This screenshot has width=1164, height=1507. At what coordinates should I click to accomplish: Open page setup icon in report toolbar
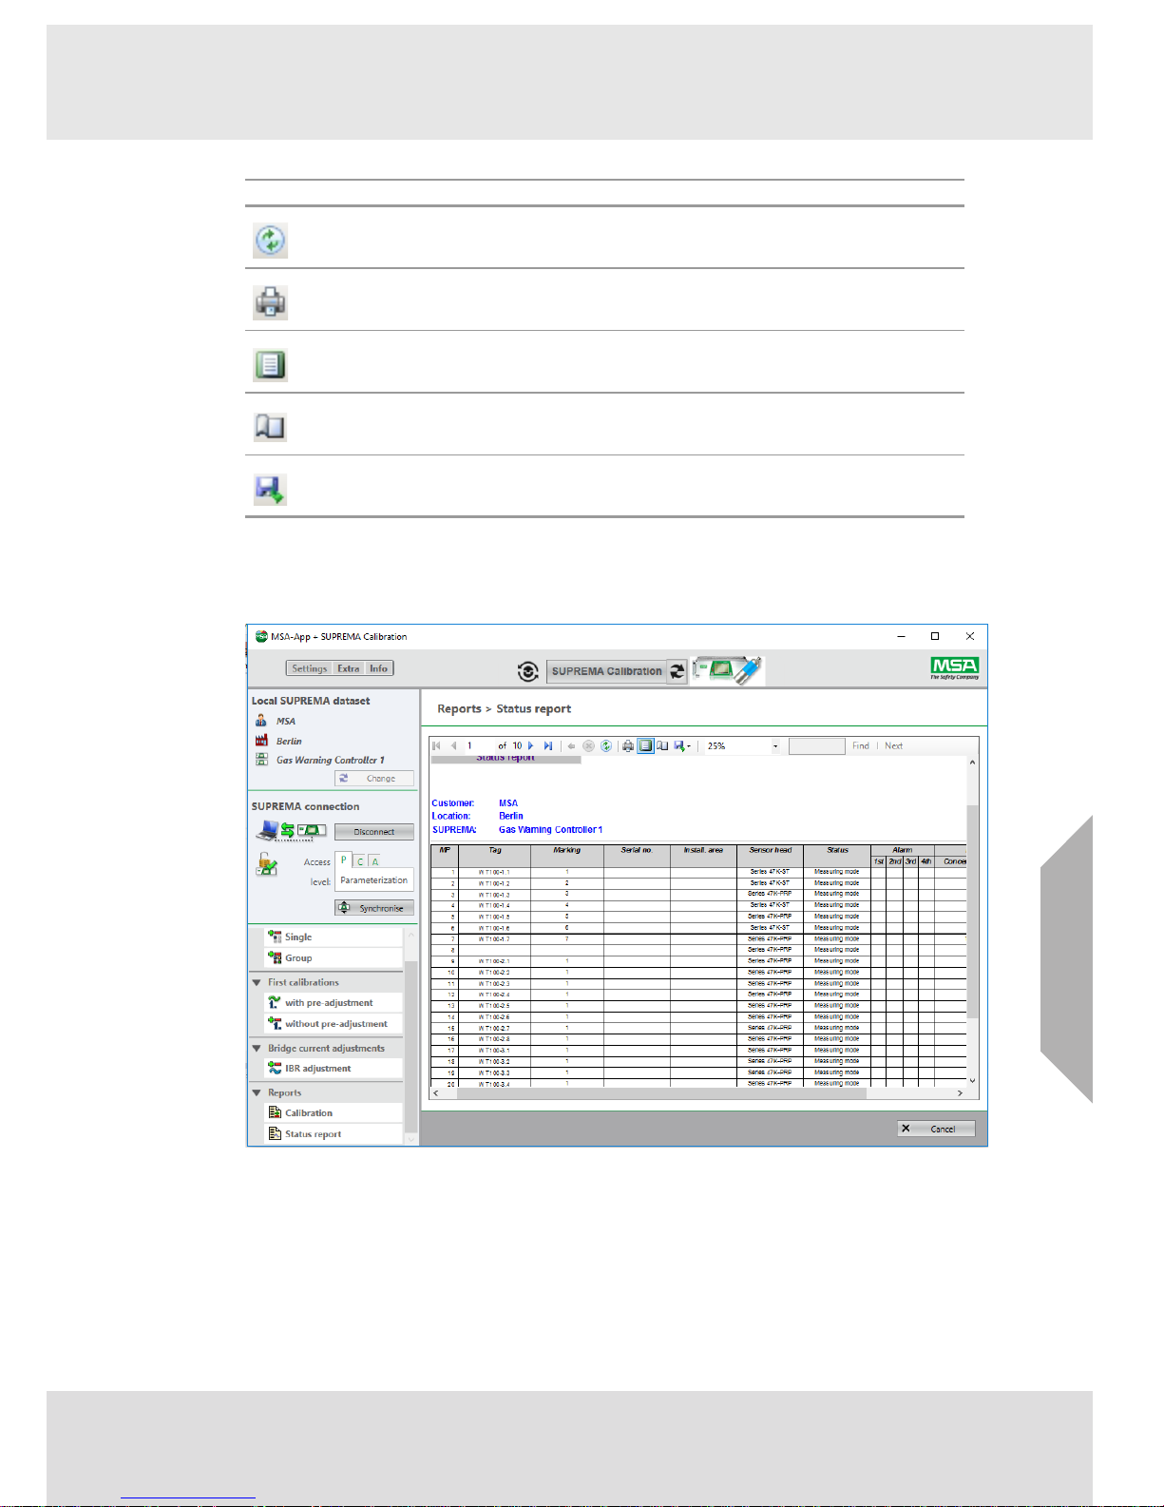point(662,746)
